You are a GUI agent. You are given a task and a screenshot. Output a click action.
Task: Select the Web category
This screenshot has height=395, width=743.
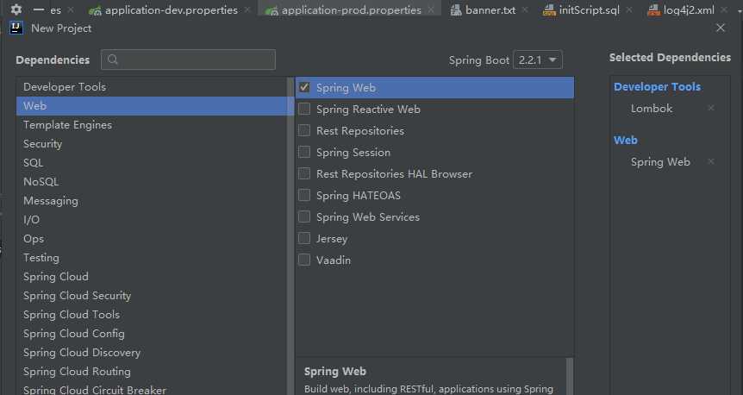pyautogui.click(x=153, y=106)
